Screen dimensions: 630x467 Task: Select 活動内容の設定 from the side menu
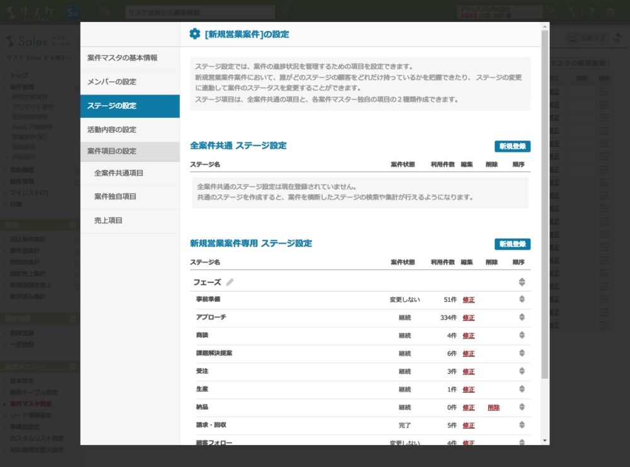(112, 130)
